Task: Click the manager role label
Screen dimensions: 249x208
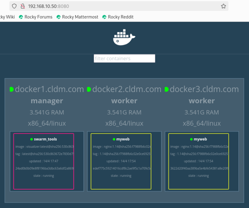Action: [47, 101]
